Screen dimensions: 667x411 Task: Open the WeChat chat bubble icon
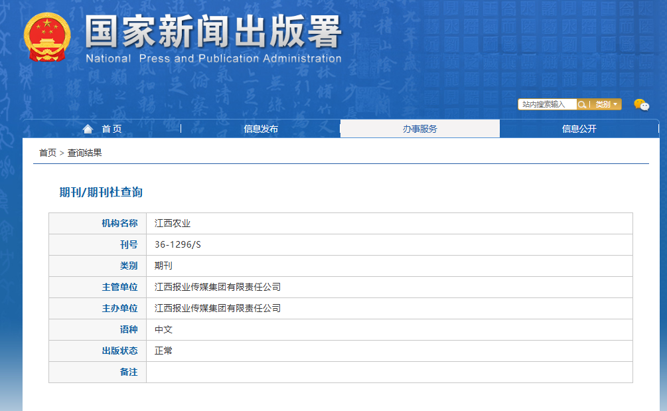point(641,104)
